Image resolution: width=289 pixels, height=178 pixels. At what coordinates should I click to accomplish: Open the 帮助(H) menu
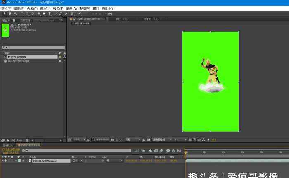pos(107,9)
